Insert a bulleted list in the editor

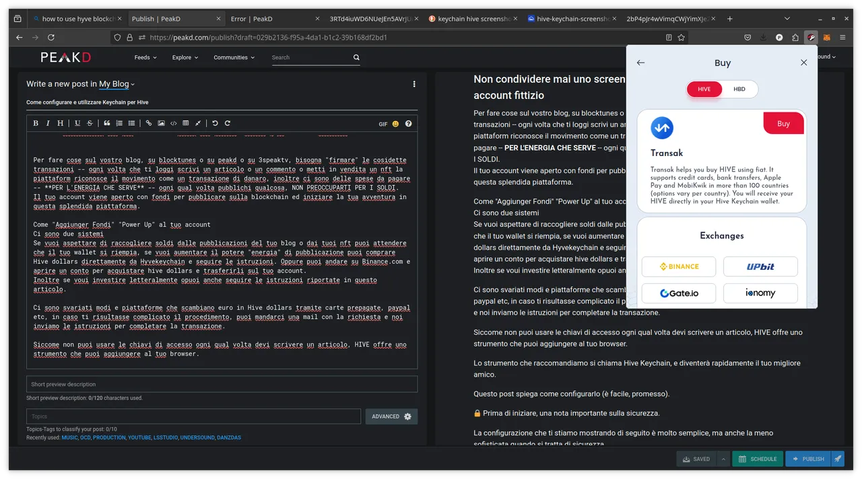point(131,123)
